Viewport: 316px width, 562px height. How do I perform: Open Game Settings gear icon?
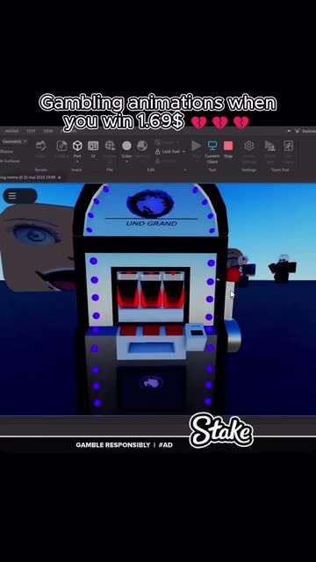(249, 146)
